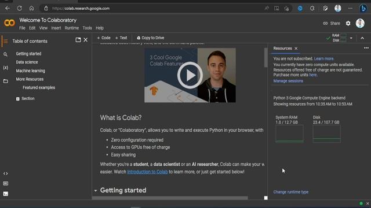Play the 3 Cool Google Colab Features video
The image size is (371, 208).
[190, 75]
